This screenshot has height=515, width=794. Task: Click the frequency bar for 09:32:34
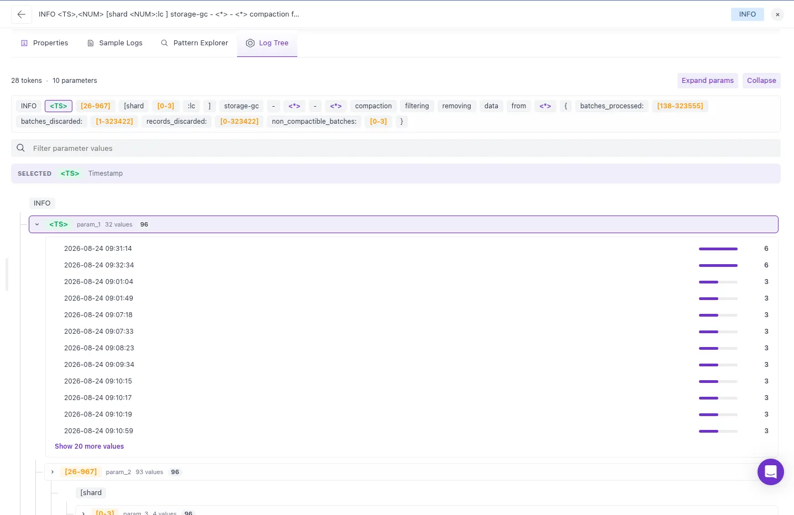(x=718, y=265)
